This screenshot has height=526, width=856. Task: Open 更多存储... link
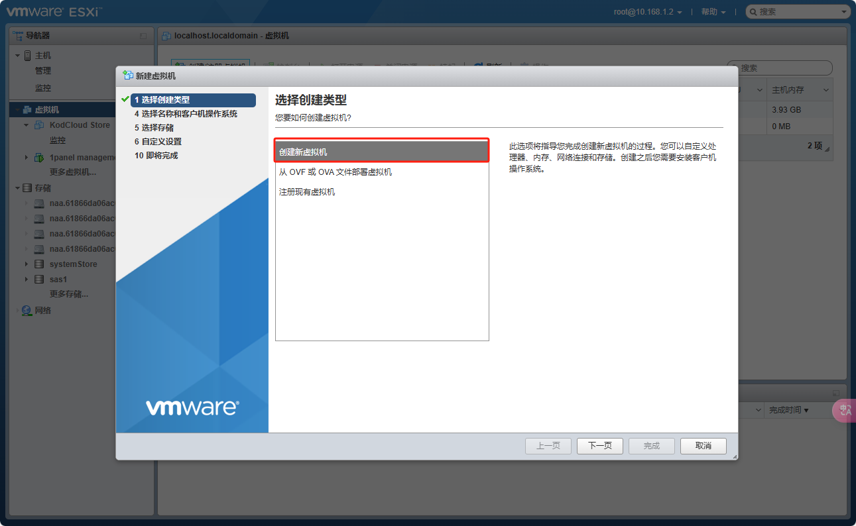(x=69, y=294)
